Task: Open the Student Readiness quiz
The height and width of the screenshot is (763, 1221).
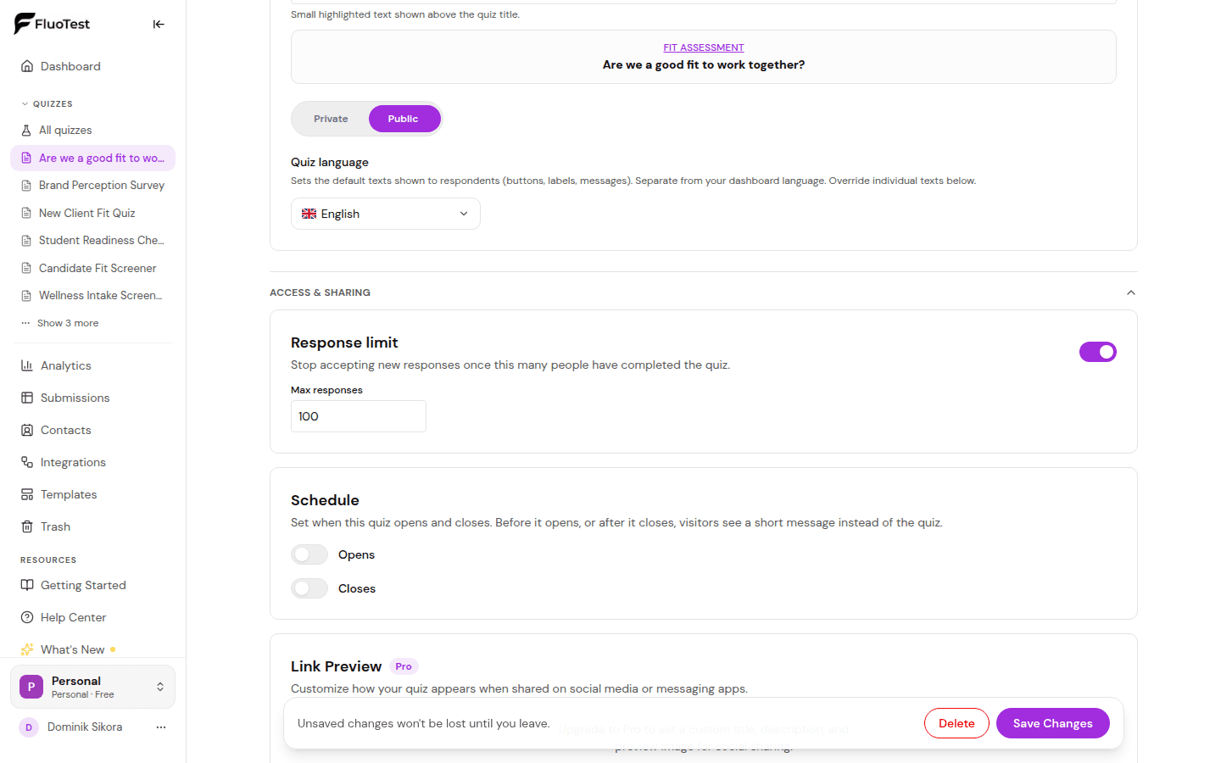Action: click(92, 241)
